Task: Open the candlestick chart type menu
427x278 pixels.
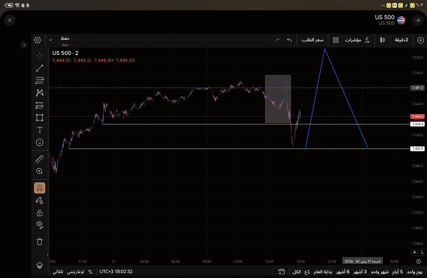Action: [x=383, y=40]
